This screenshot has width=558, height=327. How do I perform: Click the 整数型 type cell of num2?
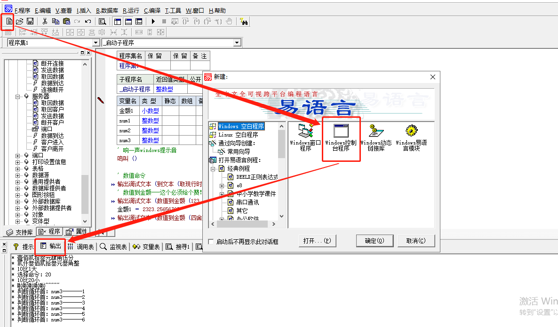(151, 130)
